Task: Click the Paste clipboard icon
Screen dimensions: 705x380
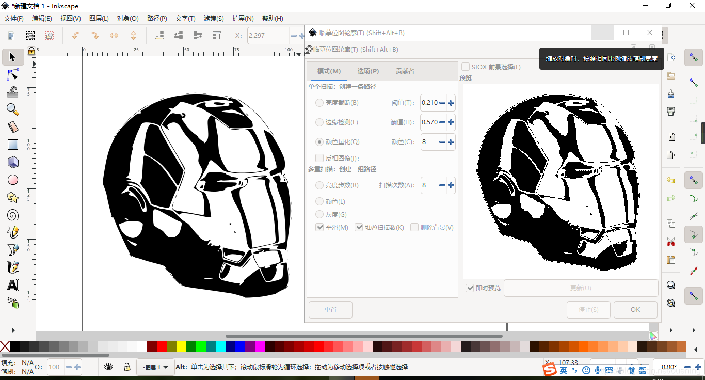Action: click(671, 260)
